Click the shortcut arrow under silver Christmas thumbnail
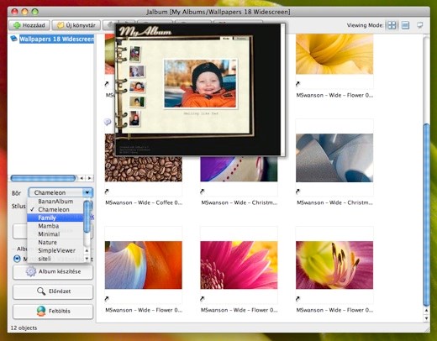This screenshot has height=341, width=437. click(297, 191)
